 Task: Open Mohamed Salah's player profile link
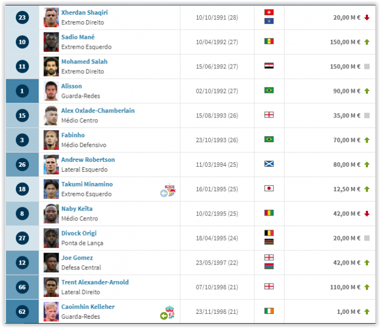84,62
